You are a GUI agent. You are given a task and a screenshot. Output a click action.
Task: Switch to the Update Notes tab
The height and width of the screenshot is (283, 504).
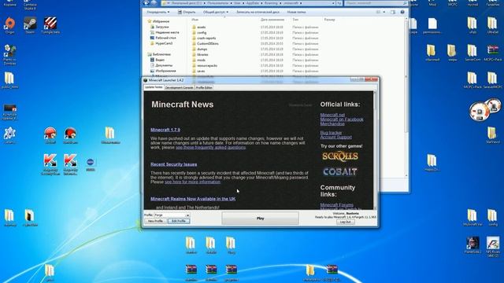[x=154, y=87]
